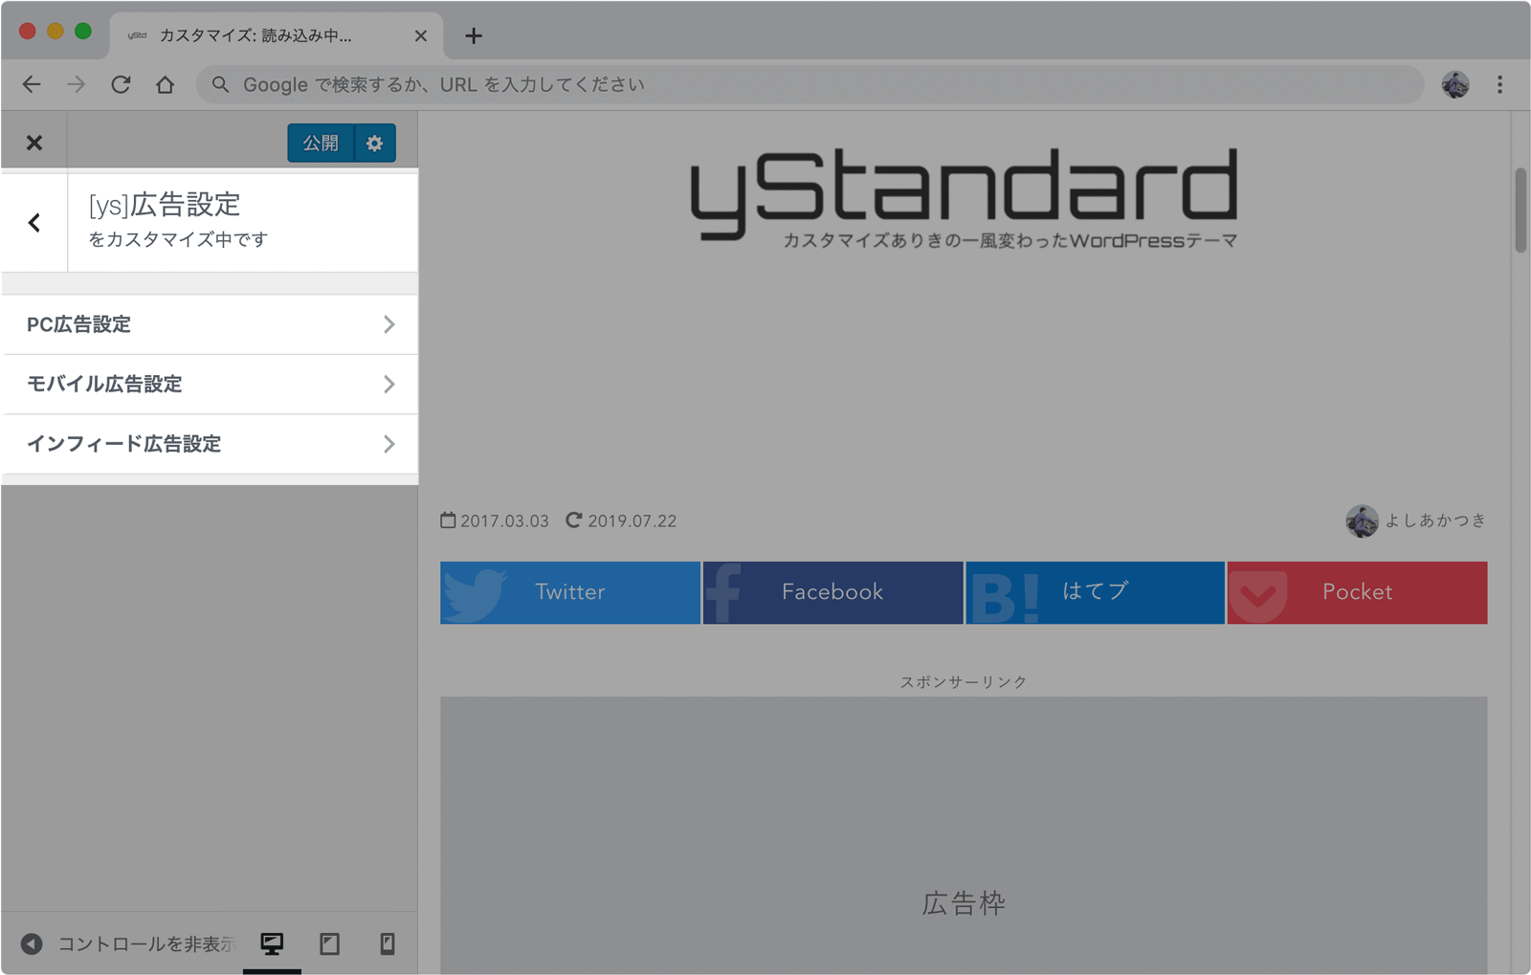
Task: Click the Pocket logo icon
Action: coord(1257,598)
